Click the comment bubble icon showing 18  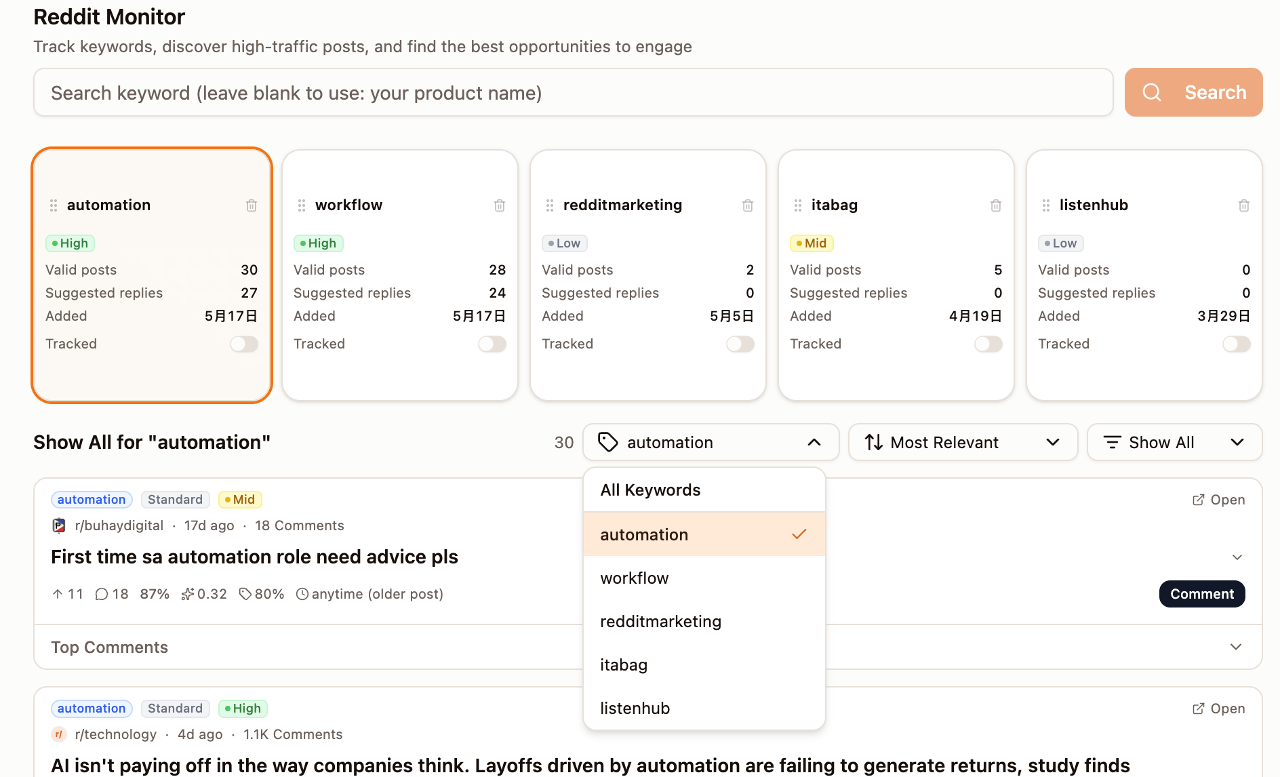coord(102,594)
